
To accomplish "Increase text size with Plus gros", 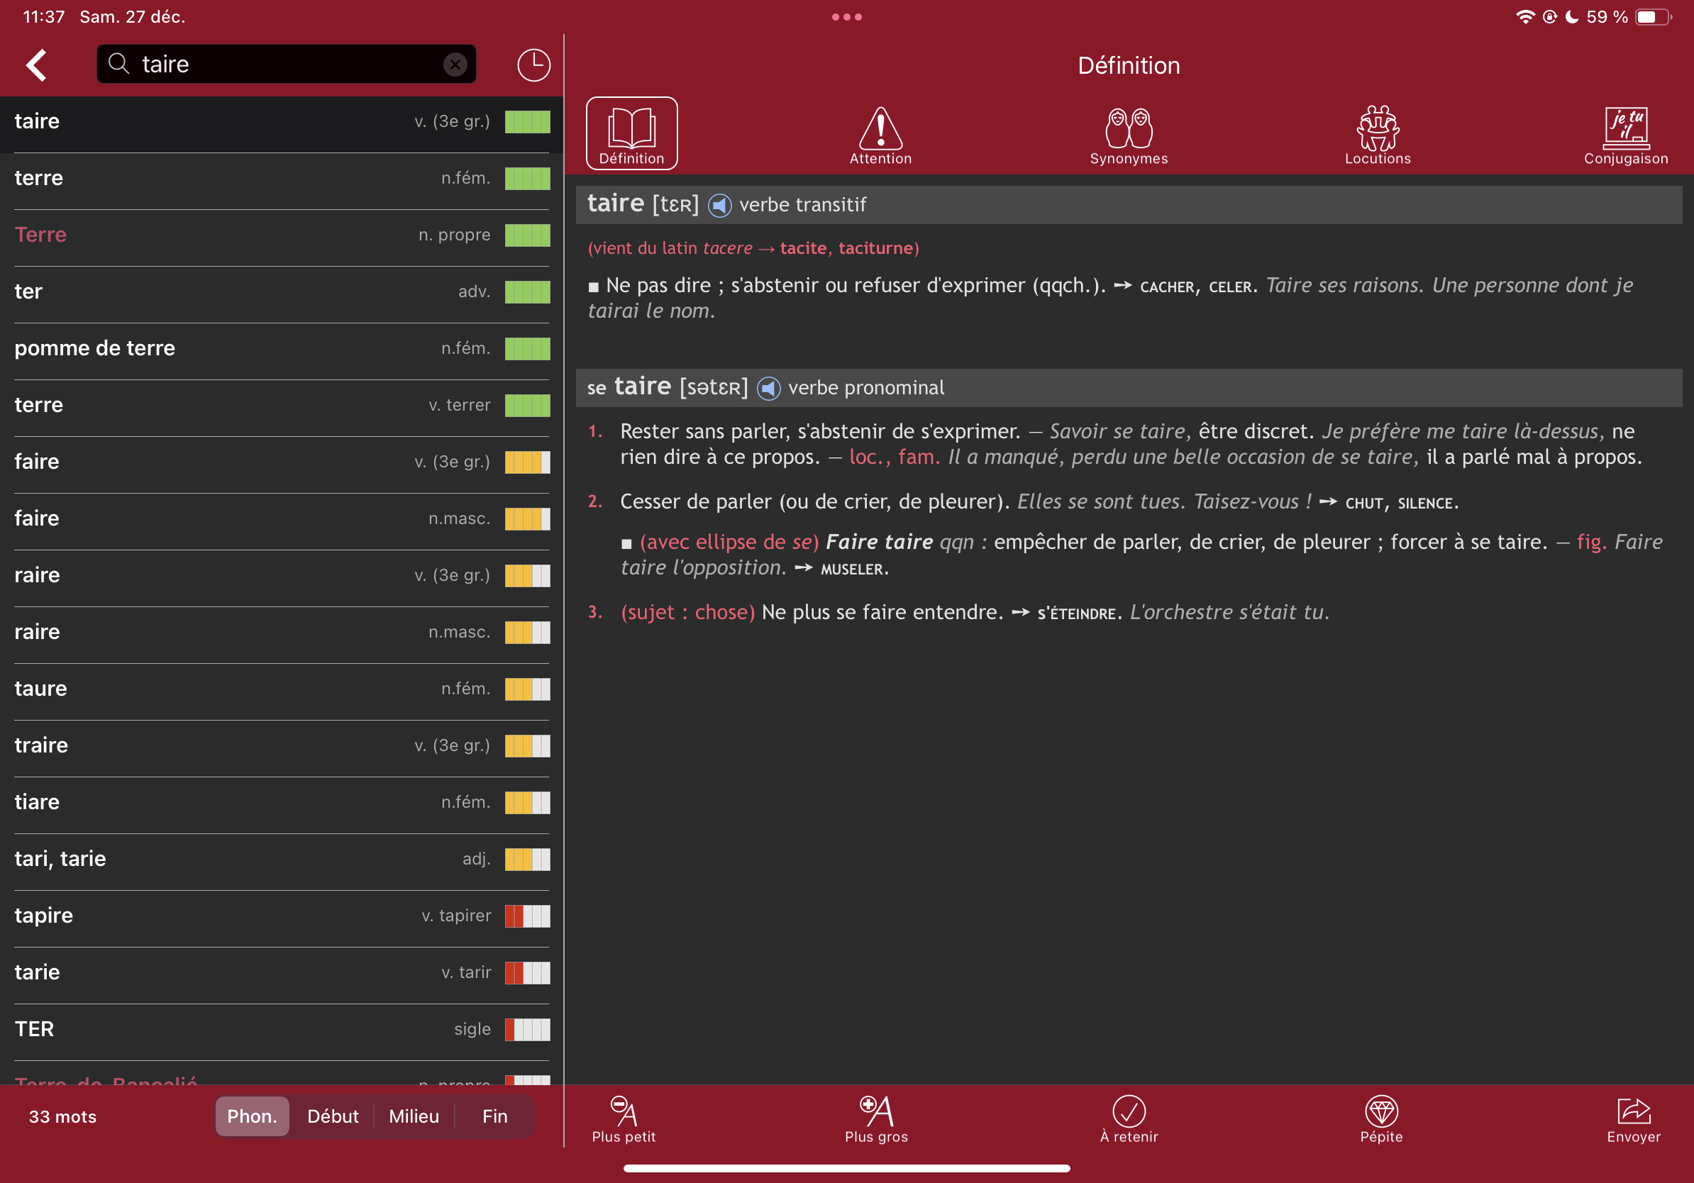I will point(876,1118).
